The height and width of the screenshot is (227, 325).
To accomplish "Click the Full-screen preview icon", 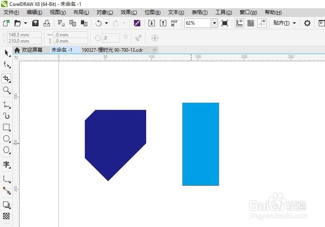I will 225,23.
